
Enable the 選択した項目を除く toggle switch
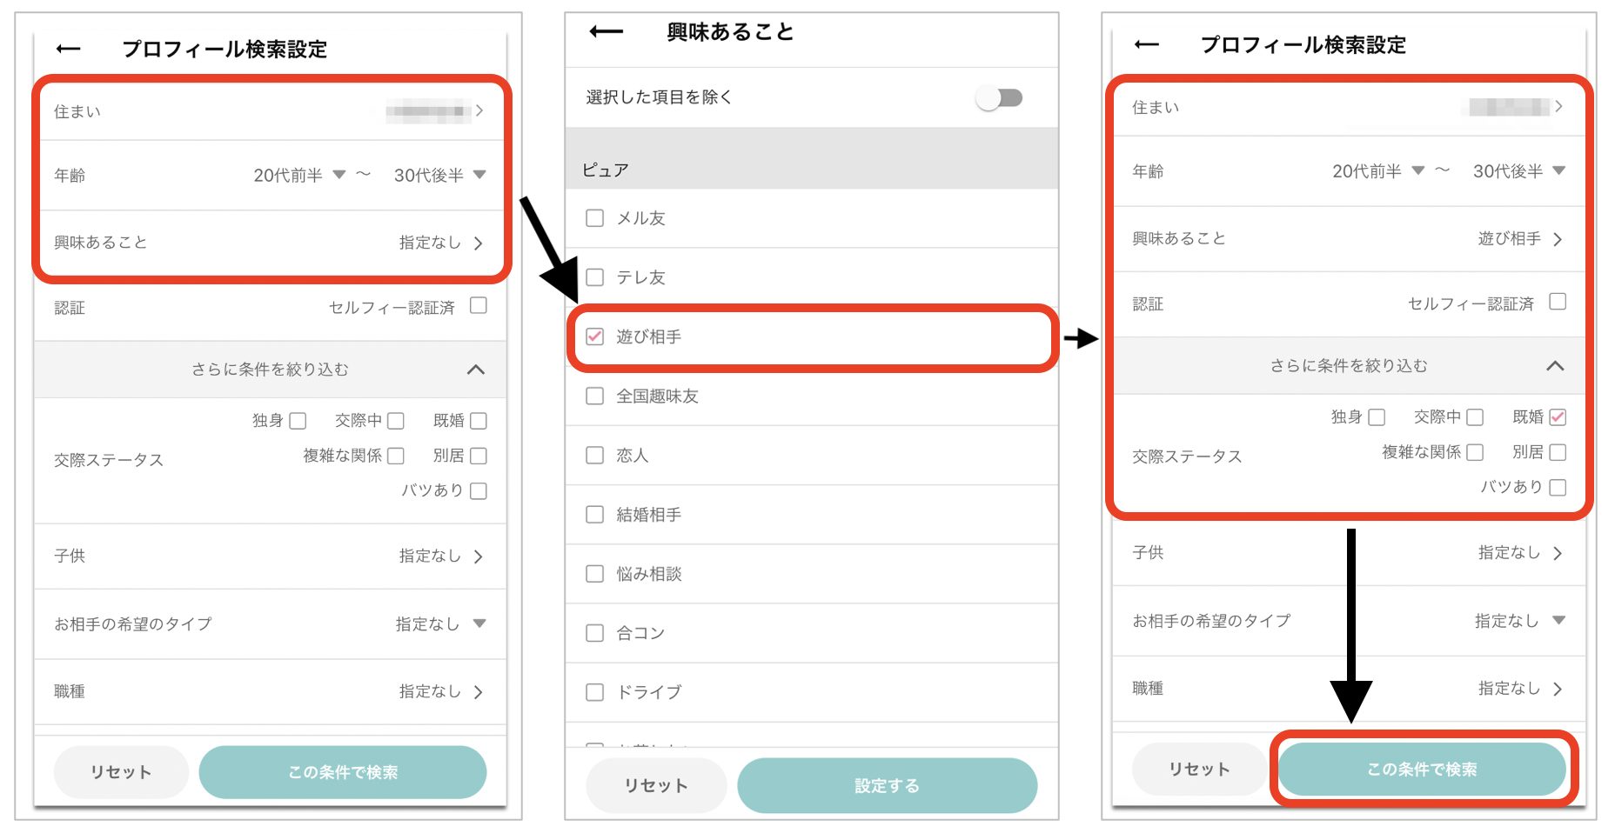(x=999, y=97)
